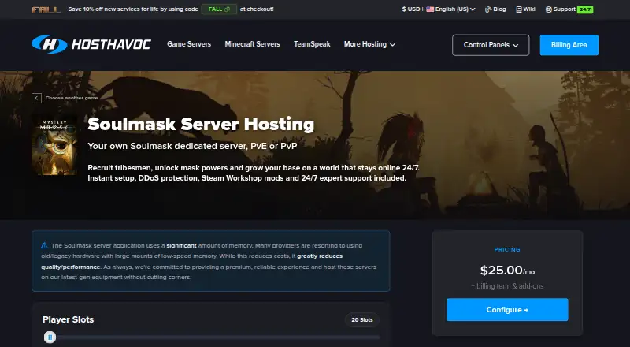630x347 pixels.
Task: Open the Wiki link
Action: point(525,9)
